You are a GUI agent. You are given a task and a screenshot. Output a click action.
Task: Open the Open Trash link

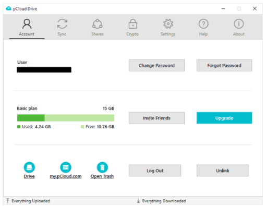click(x=102, y=176)
